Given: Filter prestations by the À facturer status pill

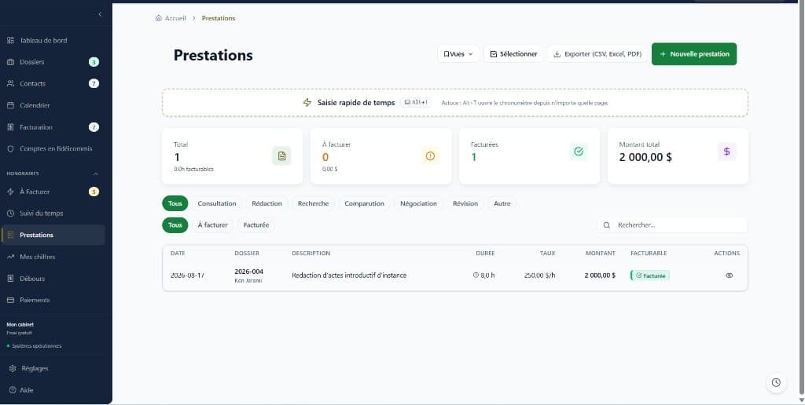Looking at the screenshot, I should click(x=212, y=225).
